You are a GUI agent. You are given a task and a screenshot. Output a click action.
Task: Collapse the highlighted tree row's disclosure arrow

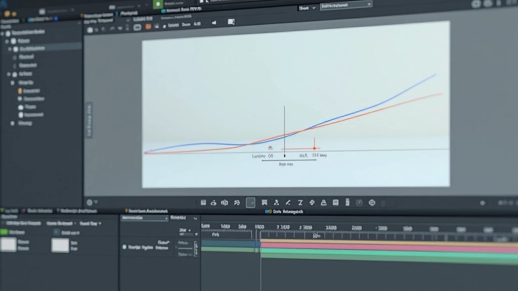coord(10,49)
